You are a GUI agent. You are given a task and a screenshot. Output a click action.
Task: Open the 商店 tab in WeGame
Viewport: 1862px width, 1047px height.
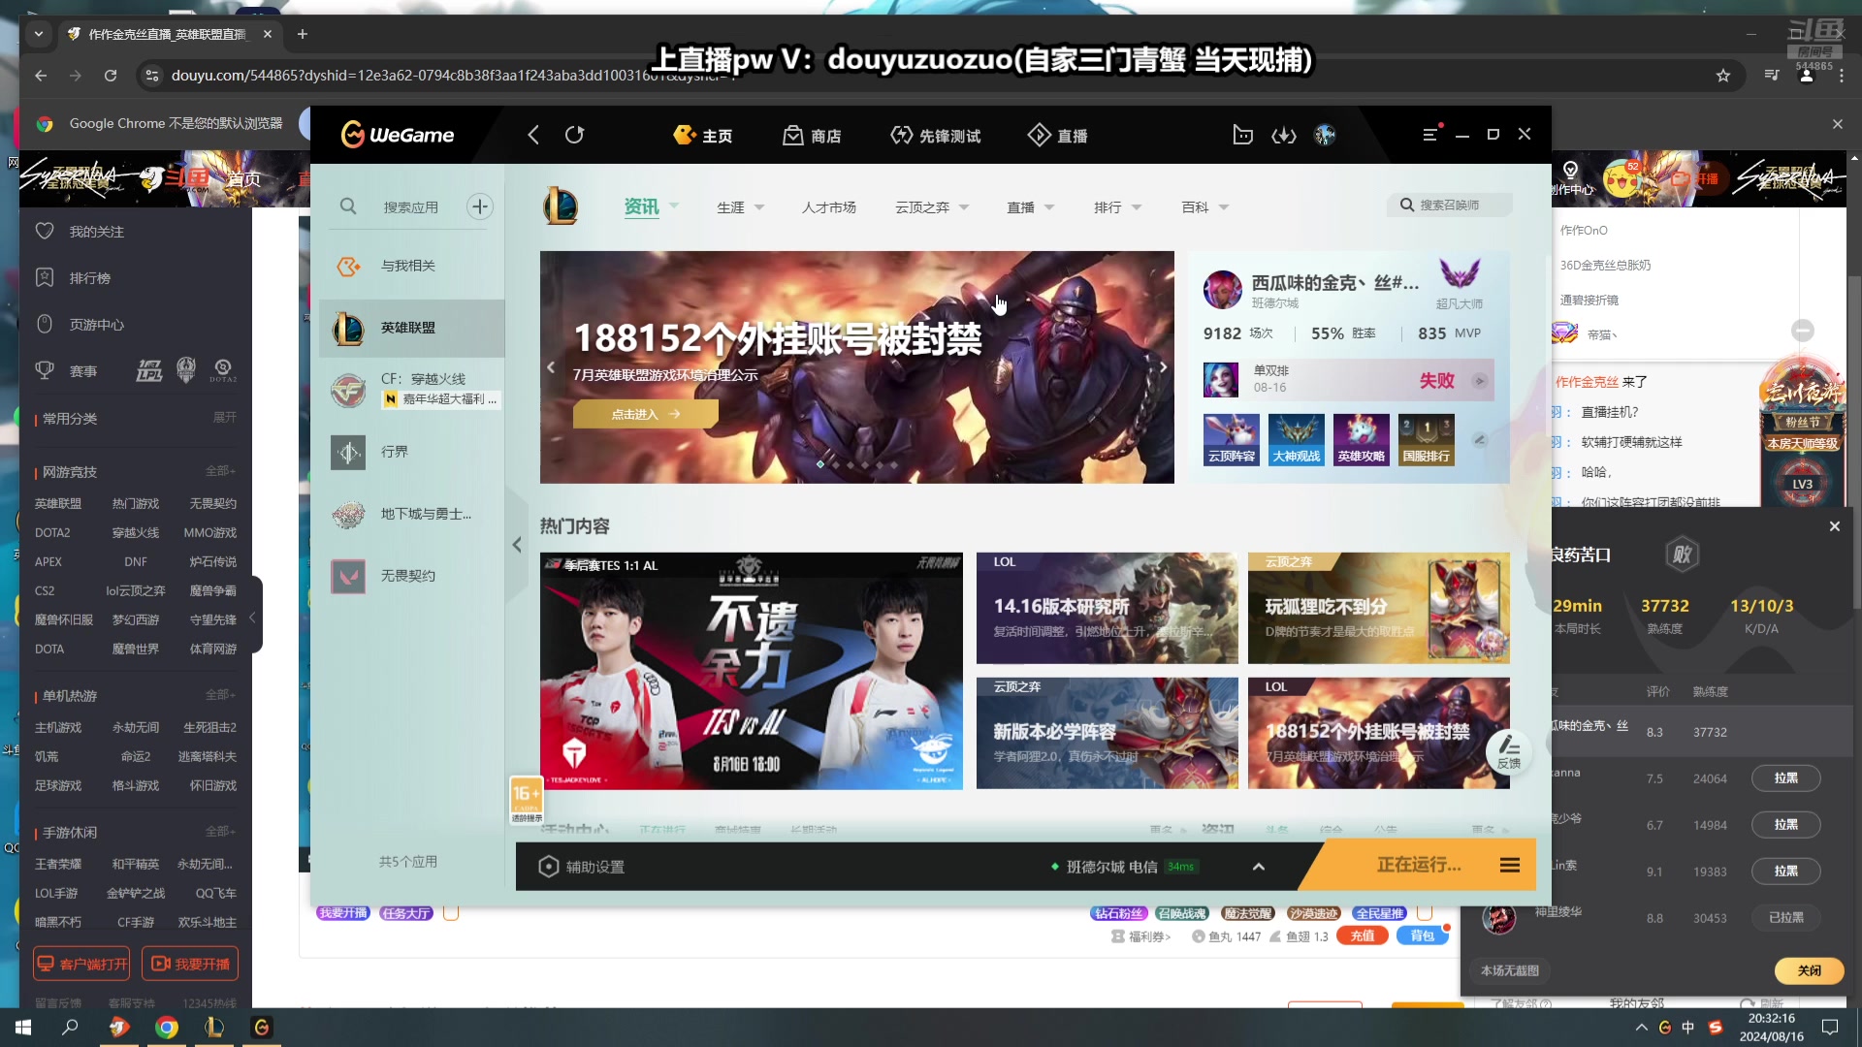(813, 135)
